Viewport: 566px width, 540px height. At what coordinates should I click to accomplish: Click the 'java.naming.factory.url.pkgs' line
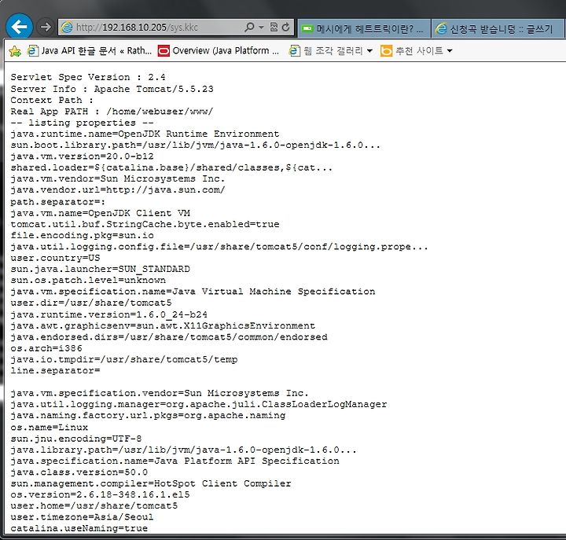(148, 416)
